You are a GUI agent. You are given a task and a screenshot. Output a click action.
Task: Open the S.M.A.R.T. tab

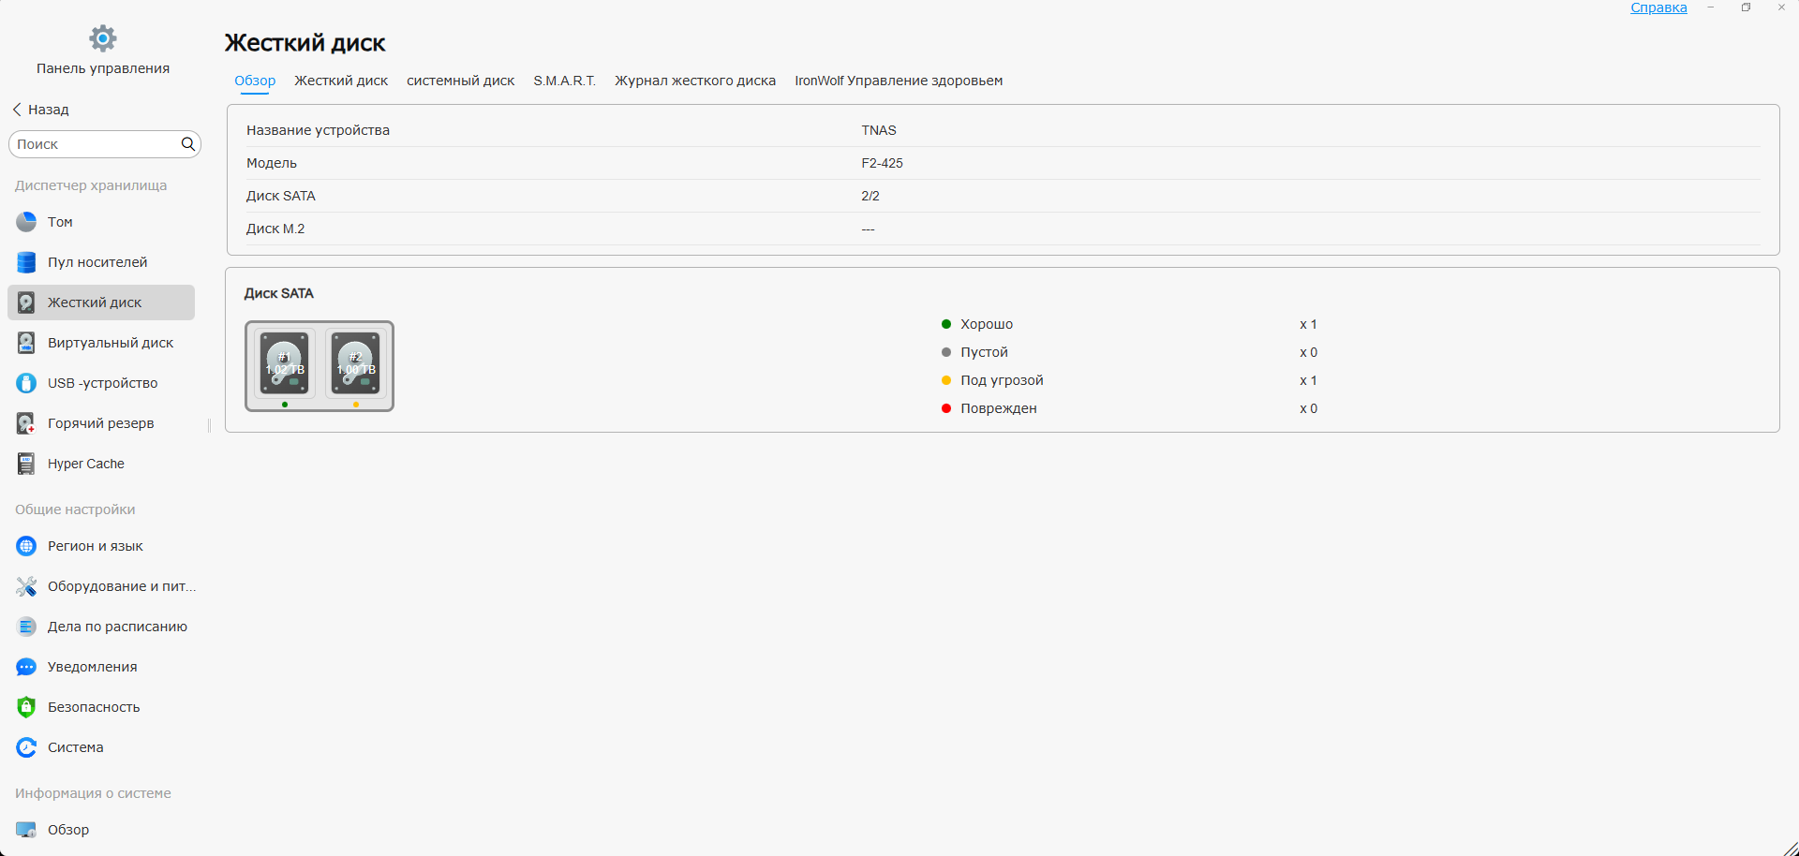565,81
